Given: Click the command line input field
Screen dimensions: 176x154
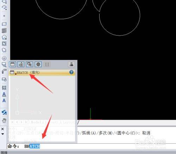Looking at the screenshot, I should coord(92,146).
